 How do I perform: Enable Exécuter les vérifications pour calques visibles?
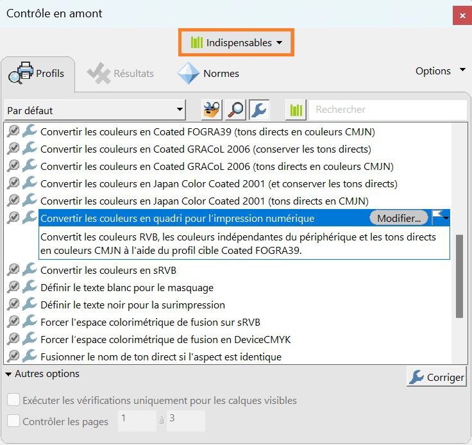13,400
